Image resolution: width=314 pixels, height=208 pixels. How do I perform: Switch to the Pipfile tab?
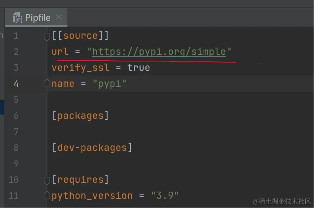click(38, 17)
